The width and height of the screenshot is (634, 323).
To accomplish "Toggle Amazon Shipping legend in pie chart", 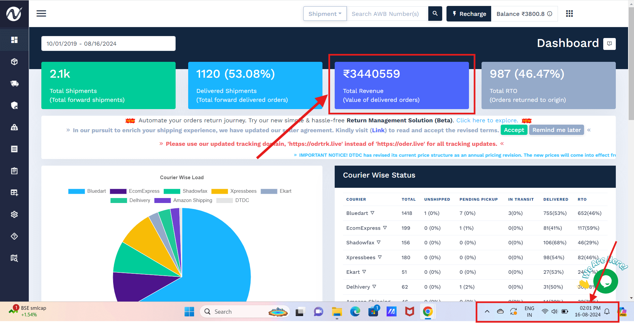I will [x=183, y=200].
